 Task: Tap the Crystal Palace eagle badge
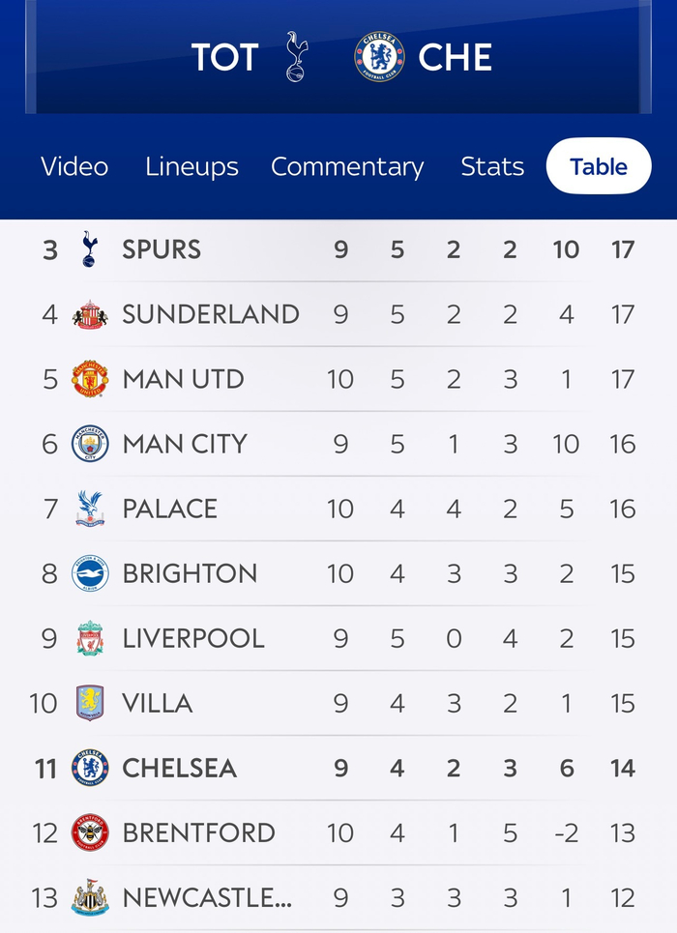90,509
